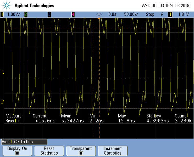Select the Rise(1) measurement row label
194x157 pixels.
pyautogui.click(x=13, y=121)
